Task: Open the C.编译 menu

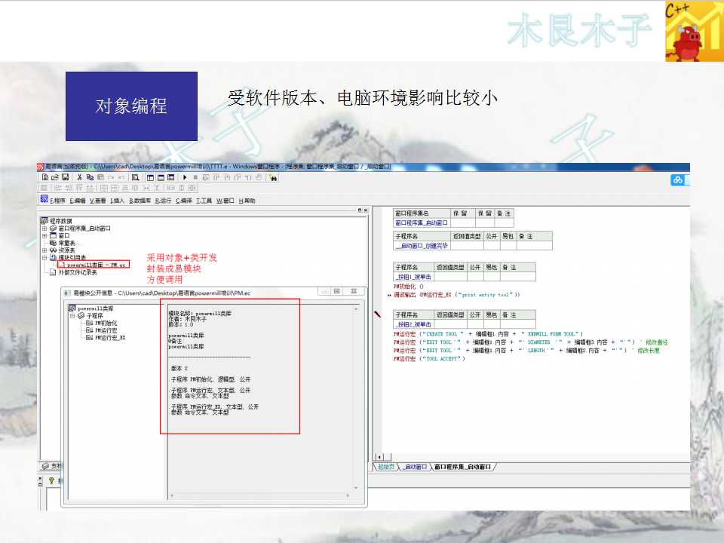Action: pyautogui.click(x=184, y=201)
